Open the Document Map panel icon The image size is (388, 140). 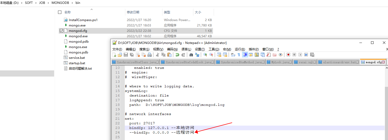tap(257, 55)
